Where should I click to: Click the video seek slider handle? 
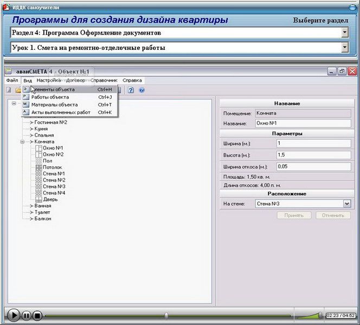click(x=166, y=315)
